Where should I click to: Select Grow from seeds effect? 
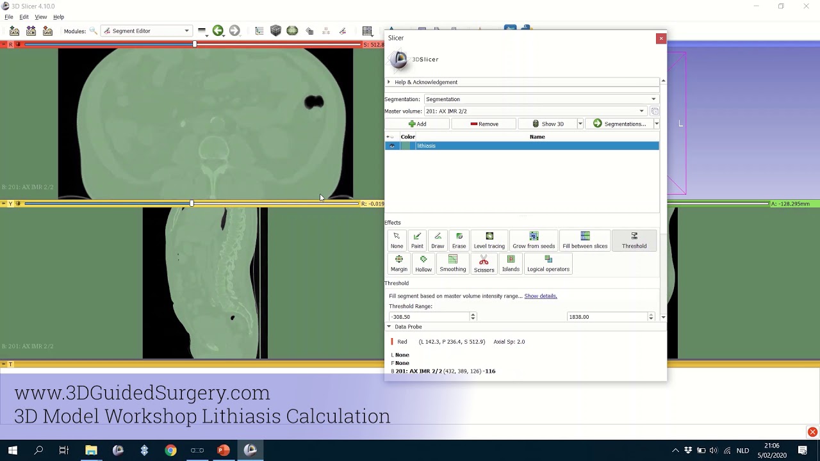[534, 241]
